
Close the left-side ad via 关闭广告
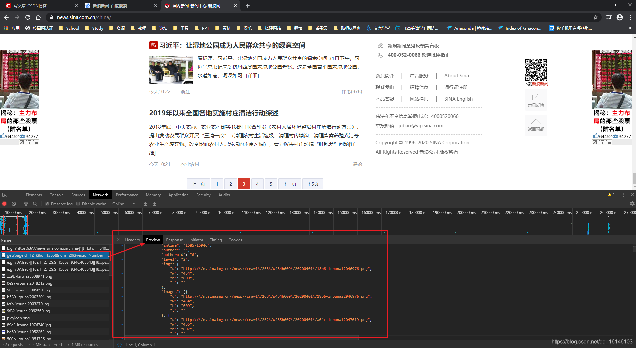(29, 142)
